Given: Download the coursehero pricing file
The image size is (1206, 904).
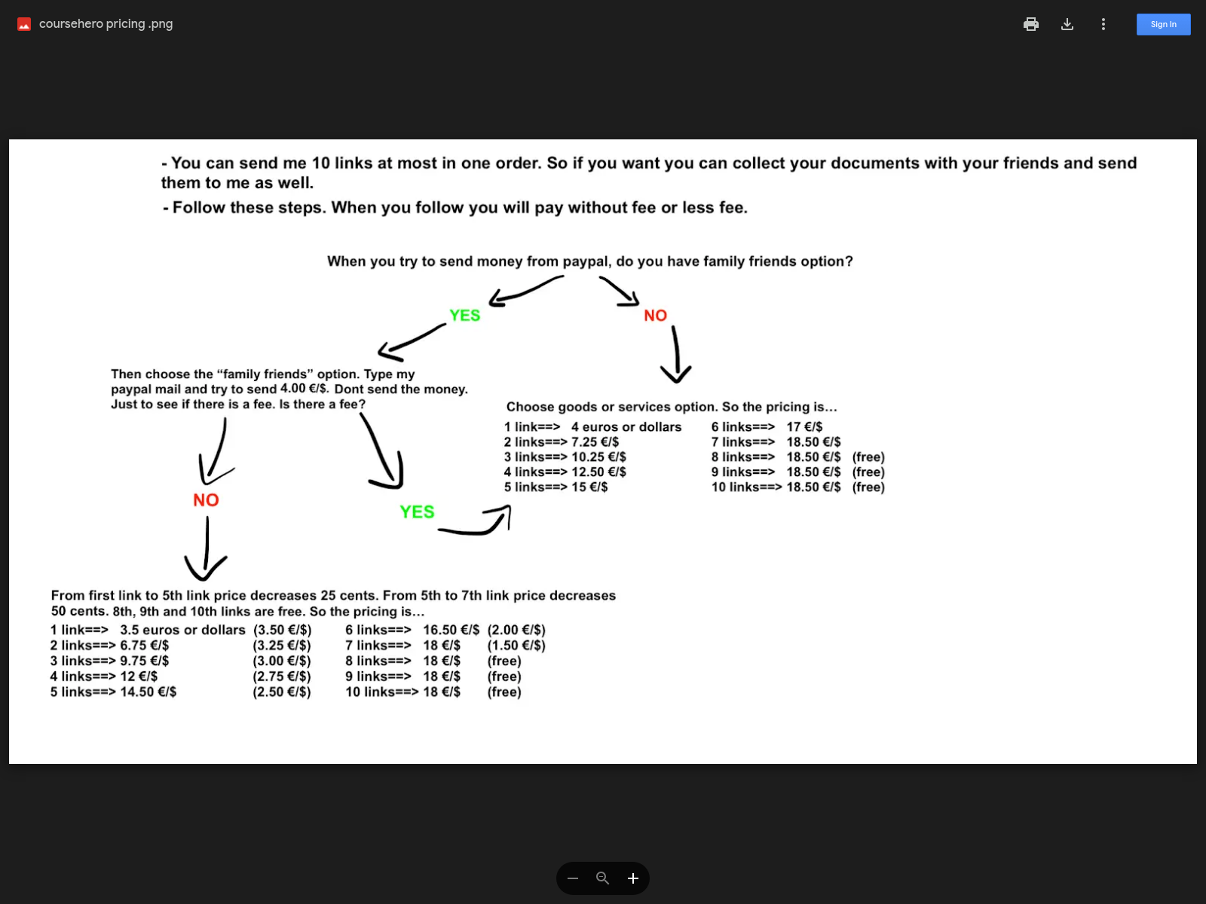Looking at the screenshot, I should pyautogui.click(x=1067, y=24).
